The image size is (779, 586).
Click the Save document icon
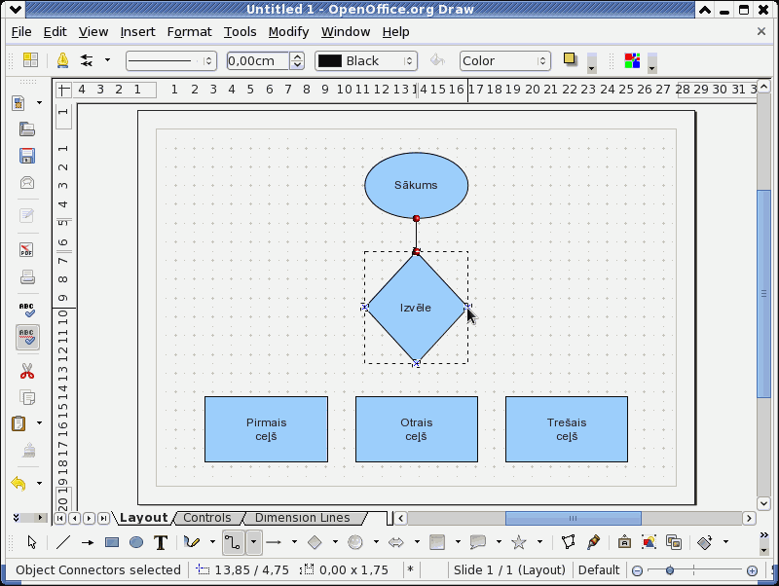tap(27, 156)
